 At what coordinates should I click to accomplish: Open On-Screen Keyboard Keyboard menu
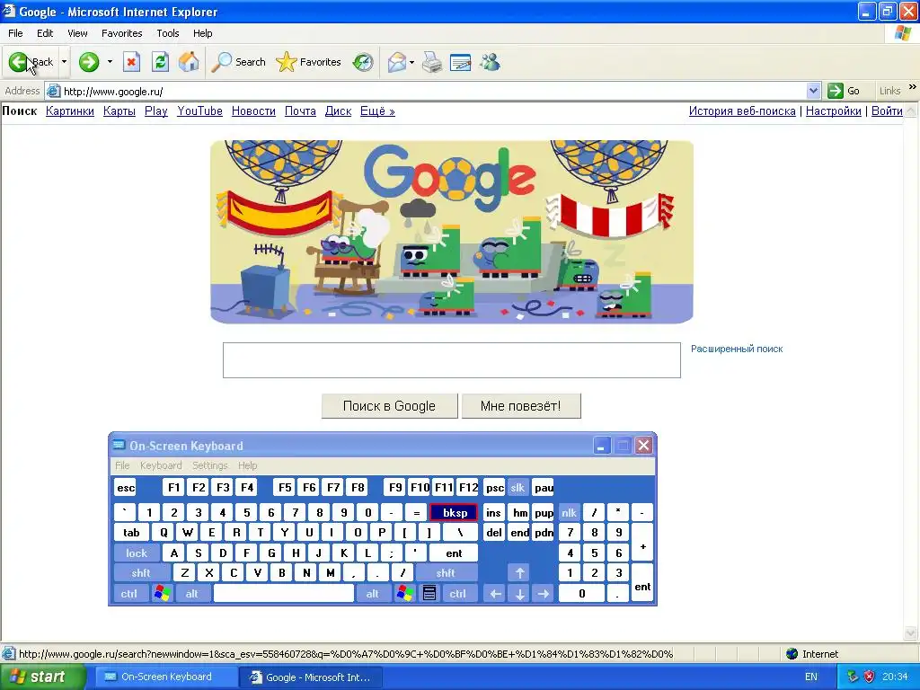[x=161, y=465]
